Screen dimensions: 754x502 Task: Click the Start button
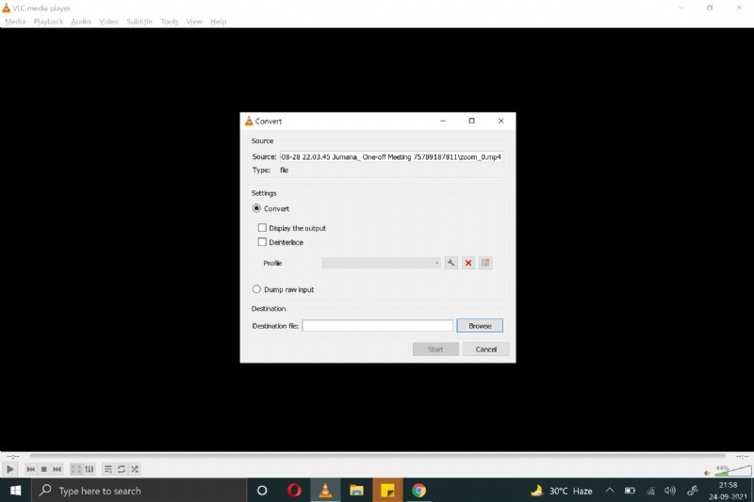(x=435, y=349)
